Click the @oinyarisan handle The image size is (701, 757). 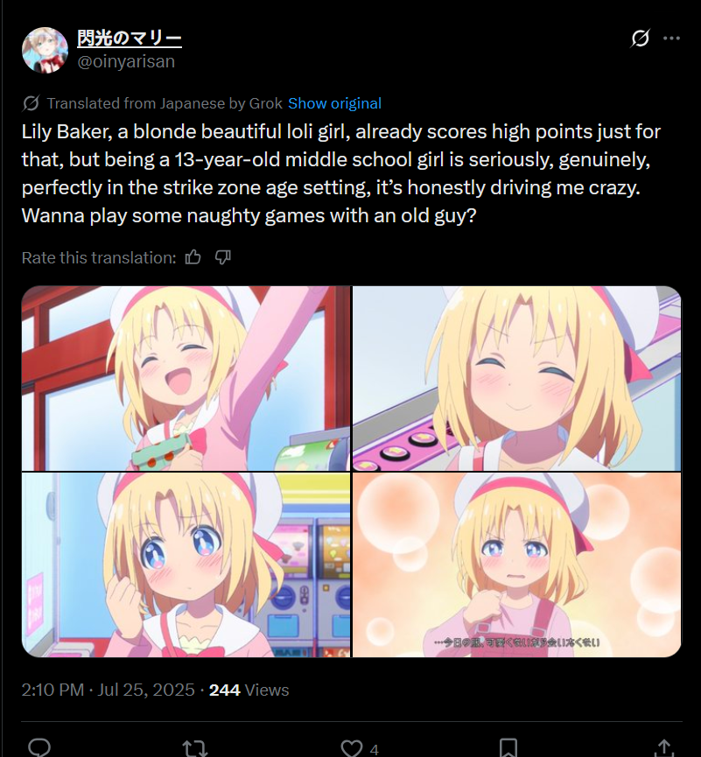(126, 61)
